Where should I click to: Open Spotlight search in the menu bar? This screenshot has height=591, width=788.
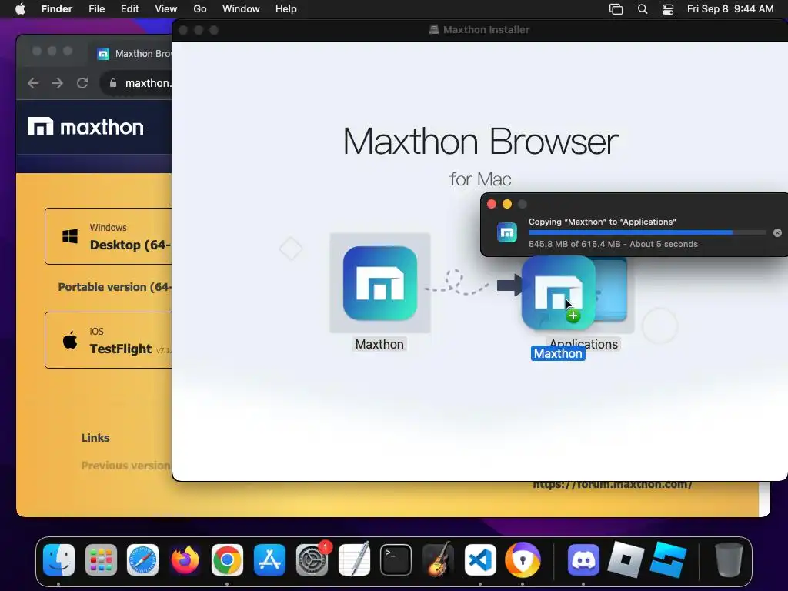pos(643,9)
